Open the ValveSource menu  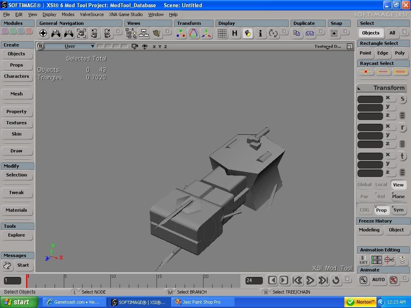(x=92, y=14)
